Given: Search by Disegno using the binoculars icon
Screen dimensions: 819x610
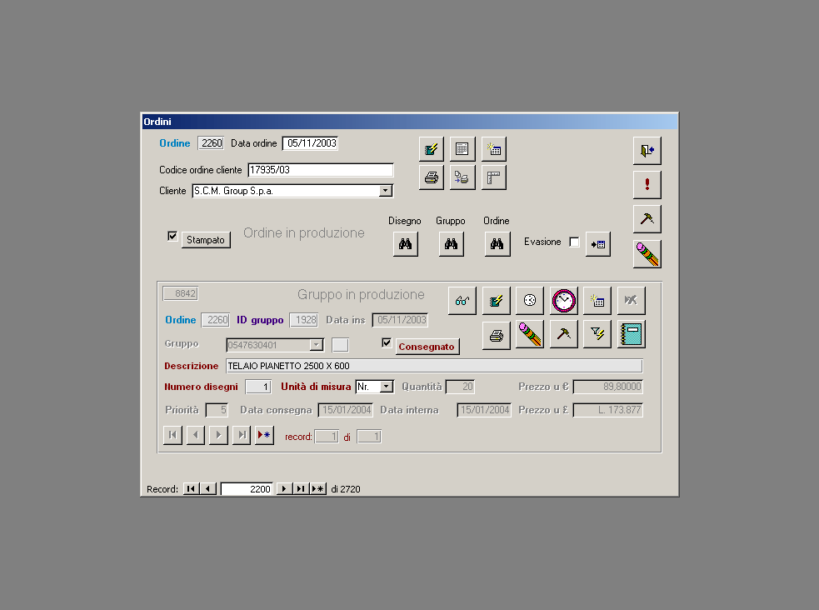Looking at the screenshot, I should [405, 244].
